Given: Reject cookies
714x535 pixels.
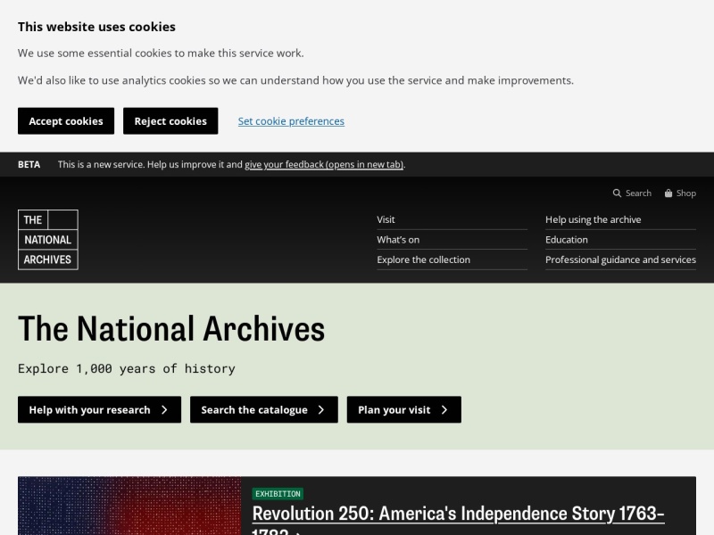Looking at the screenshot, I should point(170,121).
